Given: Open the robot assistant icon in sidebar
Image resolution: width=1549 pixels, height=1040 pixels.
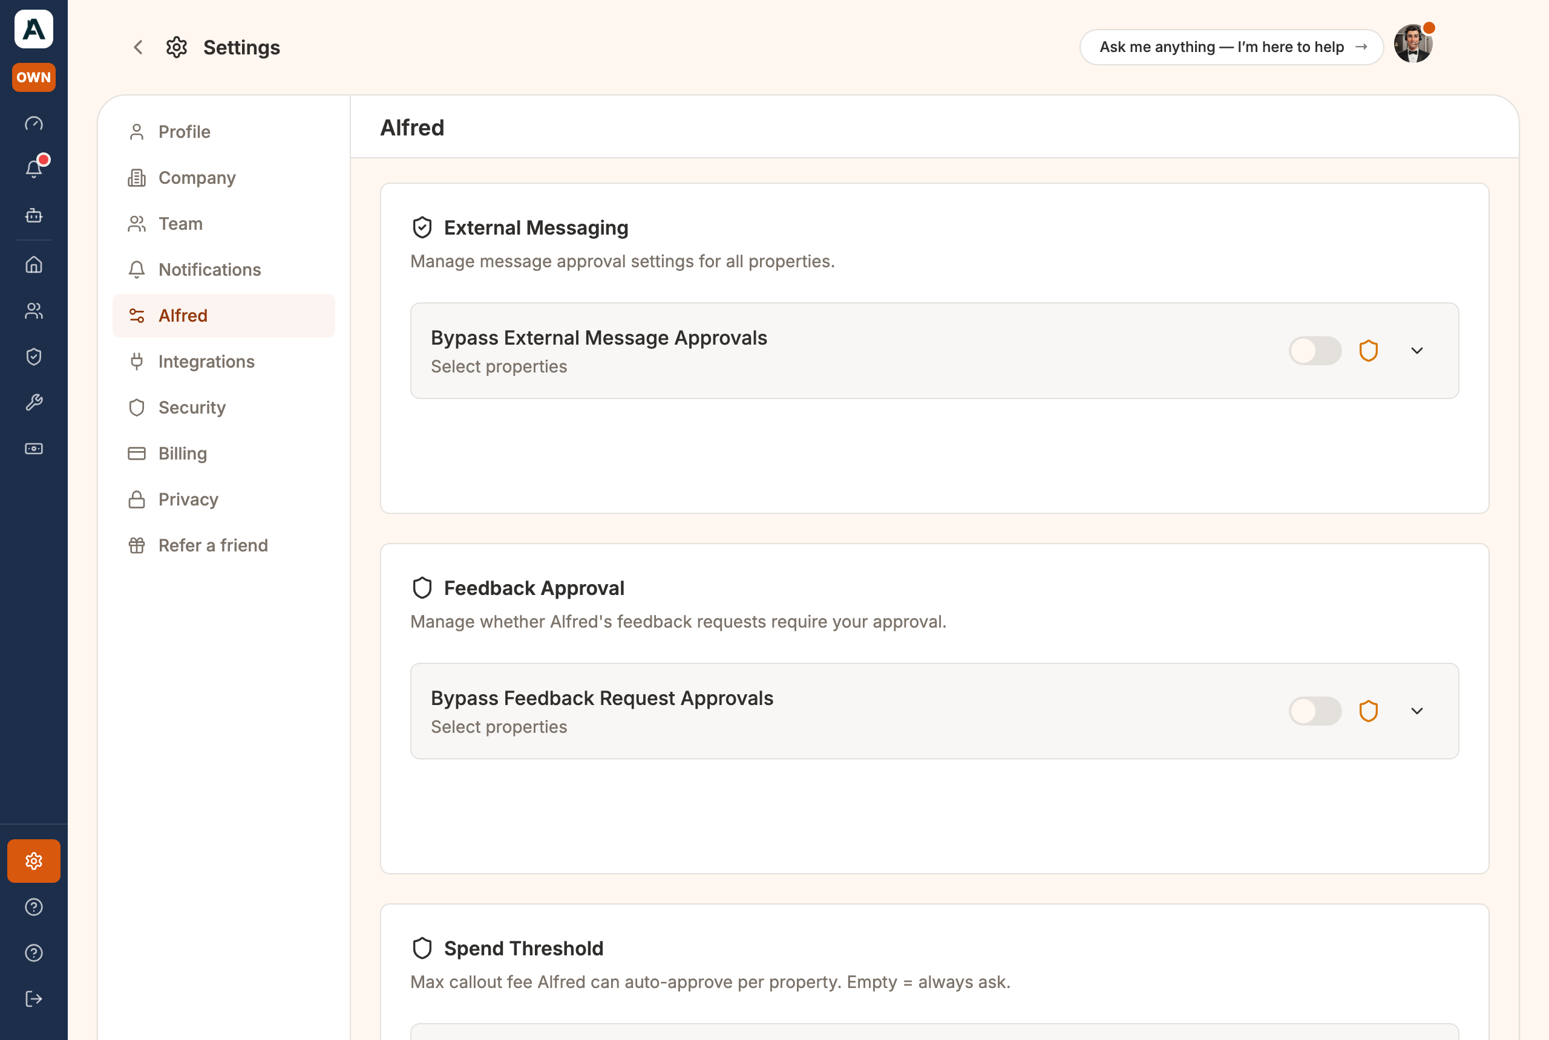Looking at the screenshot, I should [x=34, y=216].
